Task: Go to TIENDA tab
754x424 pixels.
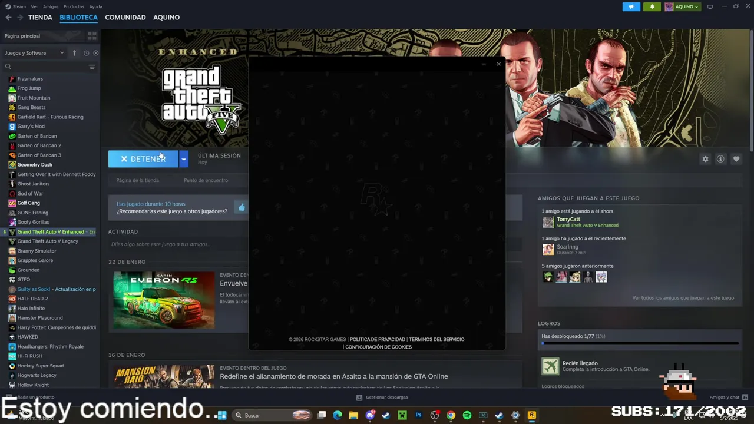Action: 40,18
